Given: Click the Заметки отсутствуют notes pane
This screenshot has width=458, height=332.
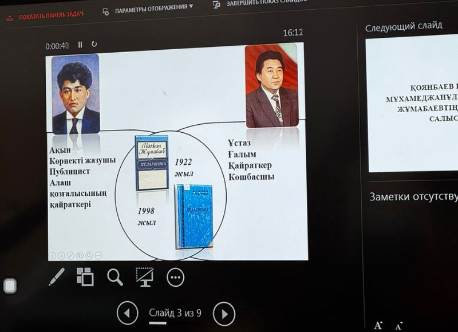Looking at the screenshot, I should pos(413,197).
